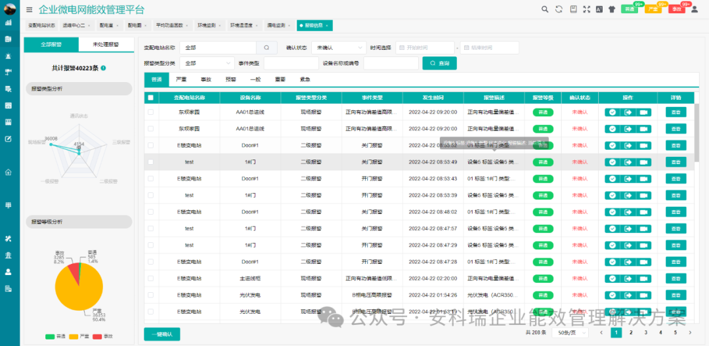Screen dimensions: 709x346
Task: Click the 一键确认 button at bottom
Action: (161, 334)
